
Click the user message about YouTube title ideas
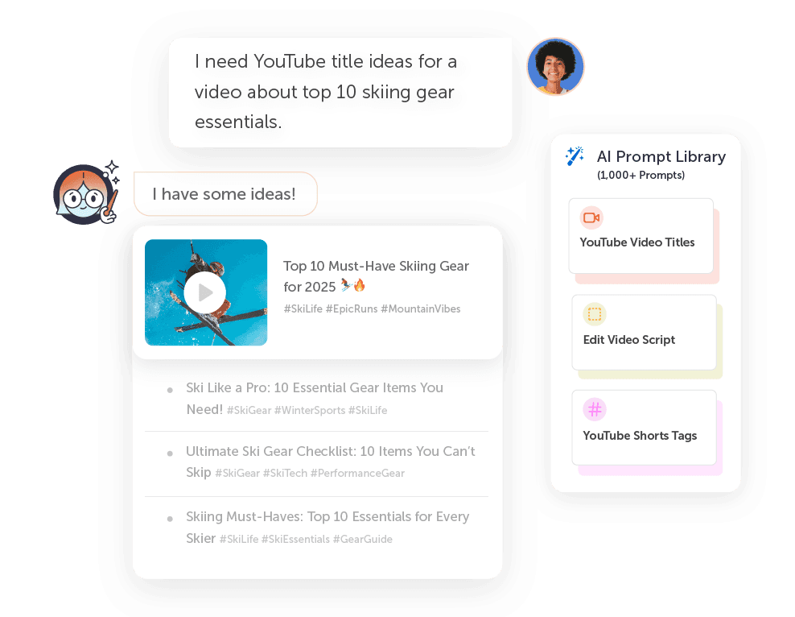[340, 93]
